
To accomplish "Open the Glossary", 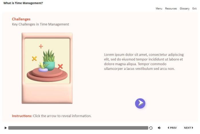I will pyautogui.click(x=185, y=9).
